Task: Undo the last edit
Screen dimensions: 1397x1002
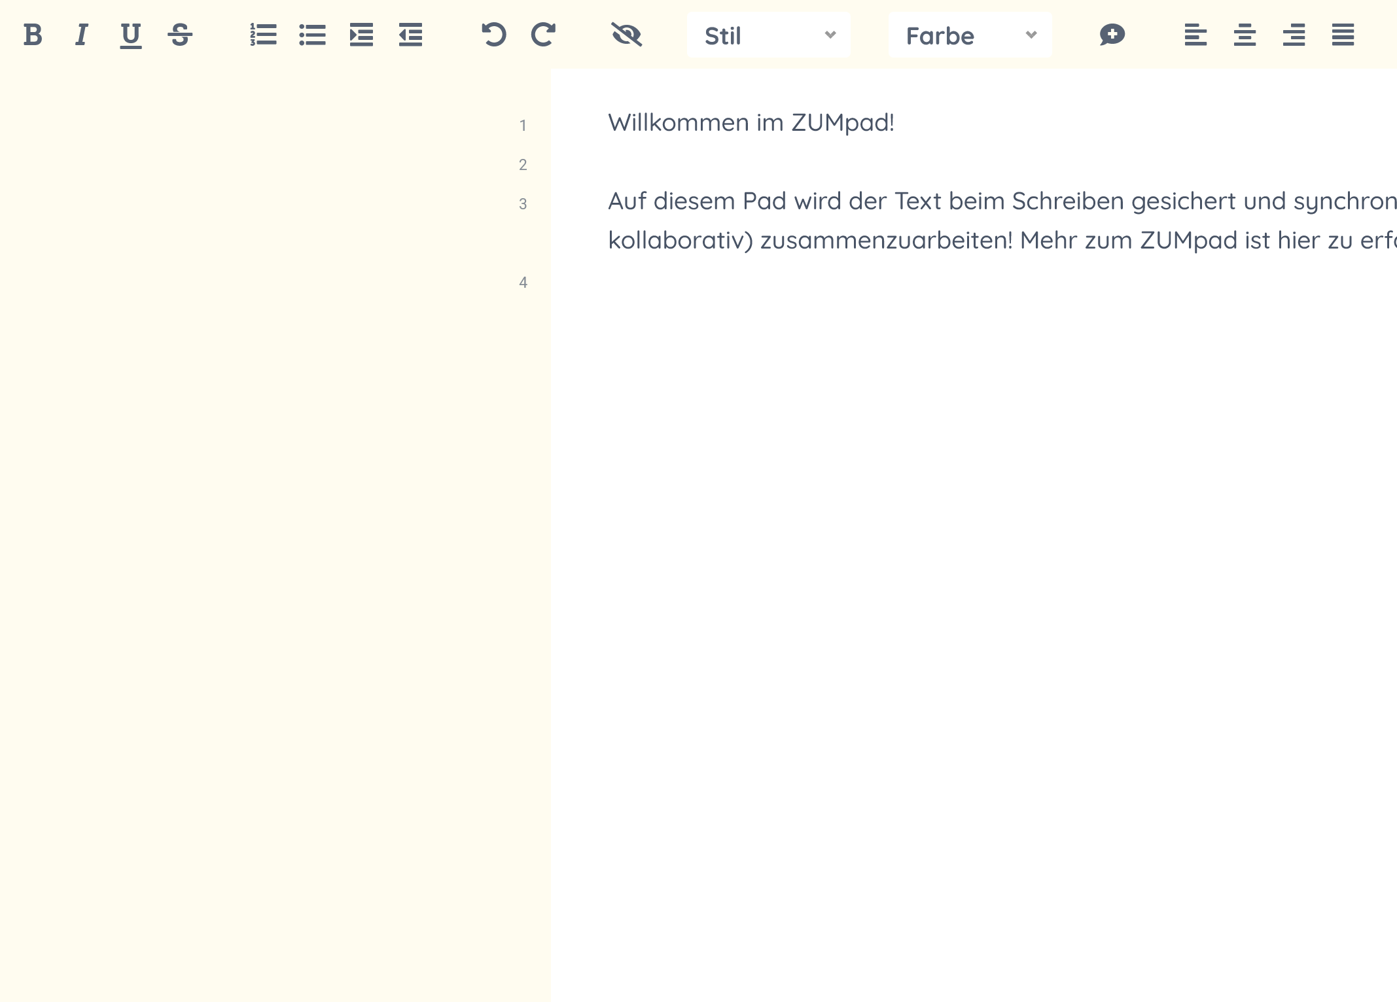Action: pyautogui.click(x=494, y=35)
